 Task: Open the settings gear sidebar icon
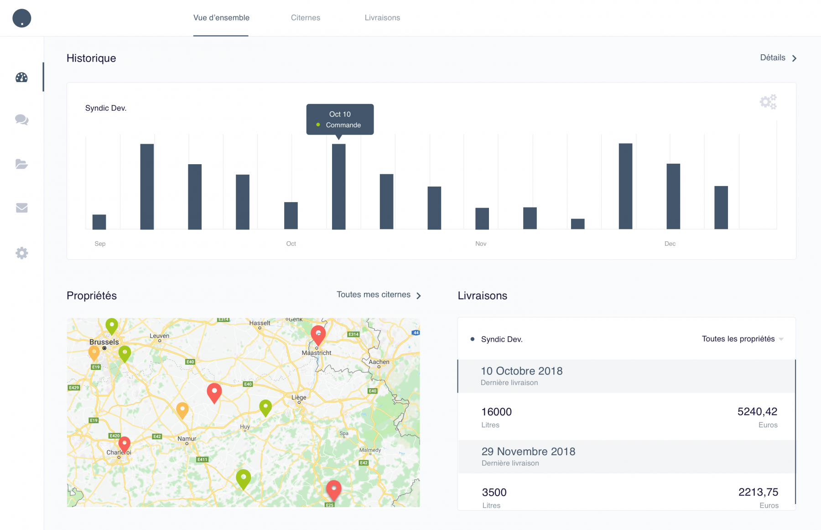pos(21,253)
